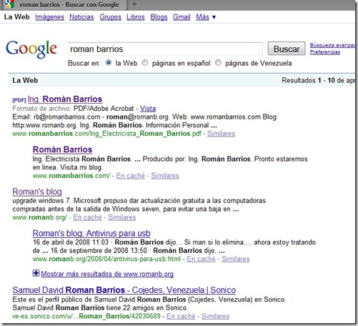Open the Más dropdown menu
The width and height of the screenshot is (358, 326).
(206, 17)
